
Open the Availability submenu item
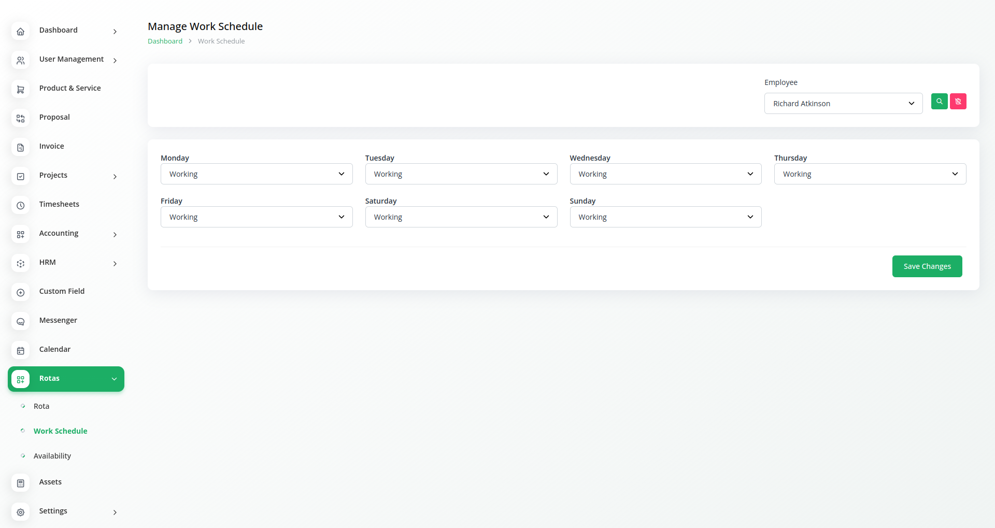pos(52,456)
